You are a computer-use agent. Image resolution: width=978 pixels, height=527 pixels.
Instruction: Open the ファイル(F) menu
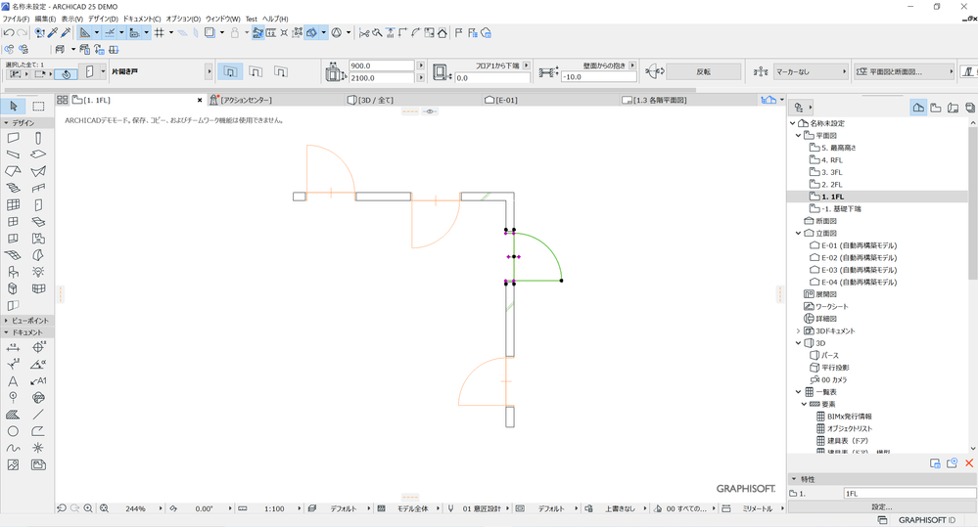coord(16,20)
